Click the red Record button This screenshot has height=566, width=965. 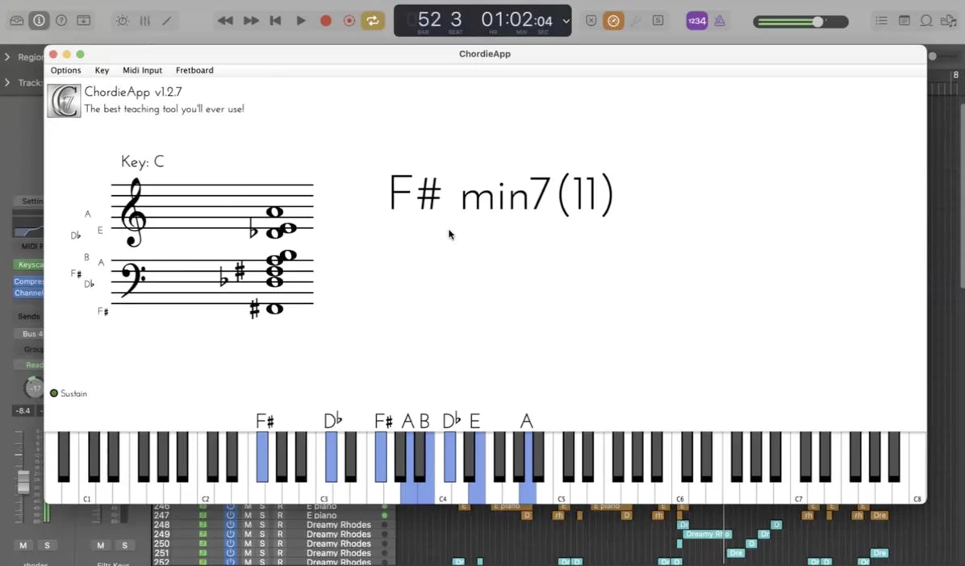pos(325,21)
